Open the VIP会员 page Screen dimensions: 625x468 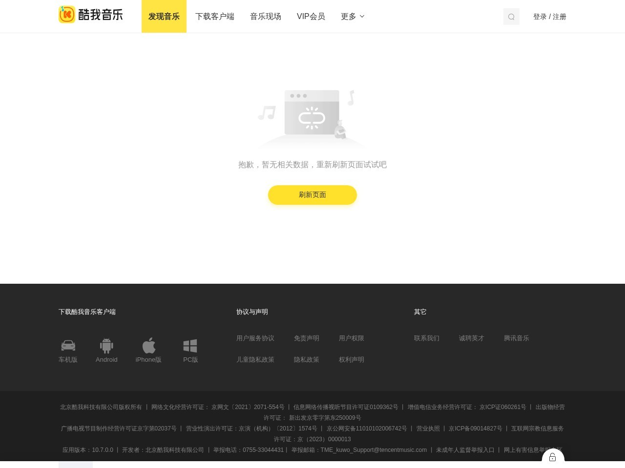pyautogui.click(x=311, y=16)
